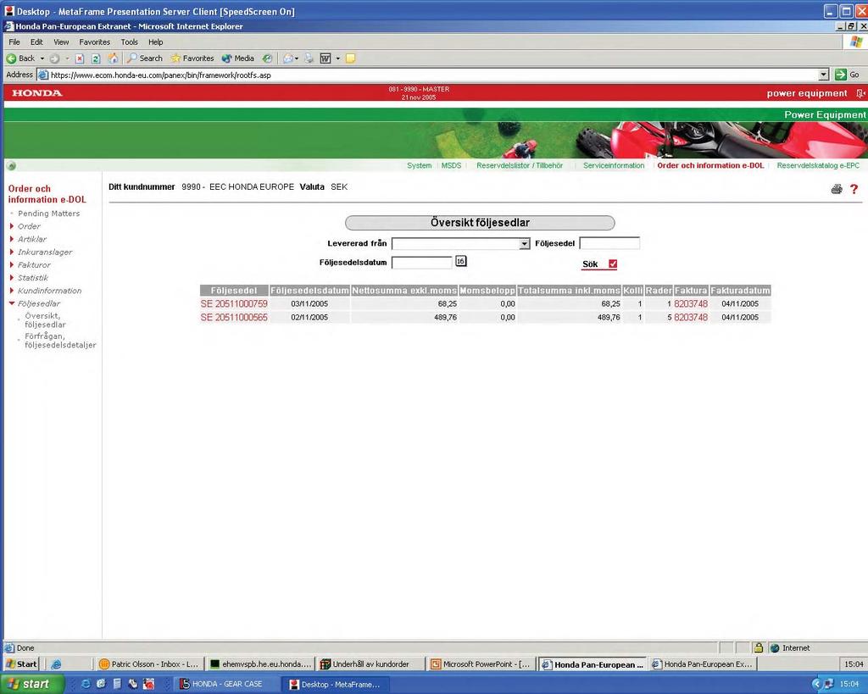Open the View menu
Viewport: 868px width, 694px height.
click(x=61, y=42)
